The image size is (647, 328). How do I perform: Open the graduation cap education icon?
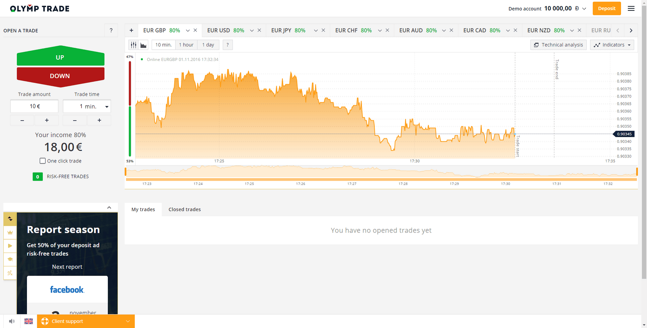pyautogui.click(x=10, y=259)
